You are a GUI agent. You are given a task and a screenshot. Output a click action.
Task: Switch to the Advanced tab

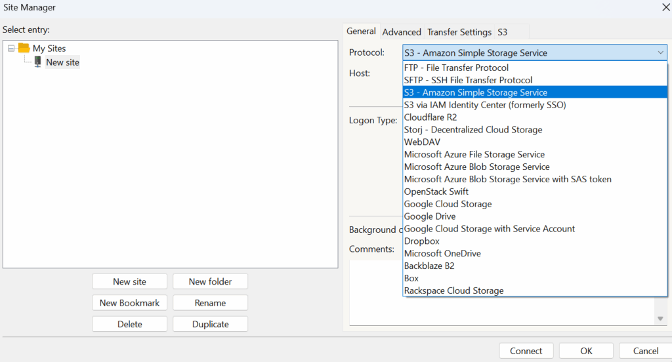point(402,32)
